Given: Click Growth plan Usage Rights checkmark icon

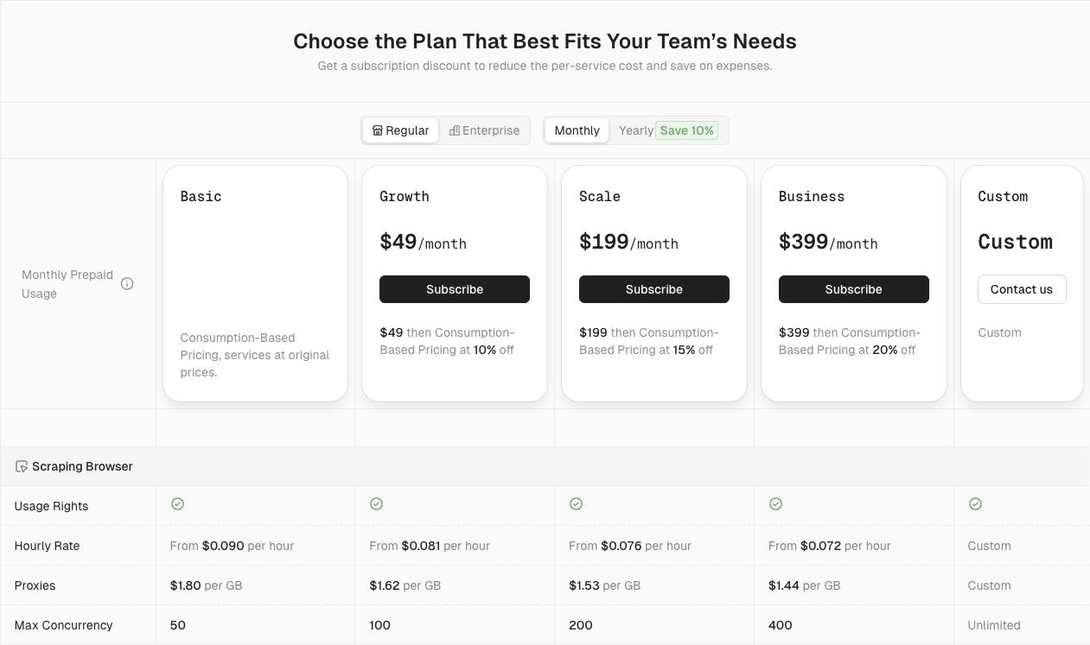Looking at the screenshot, I should (376, 504).
